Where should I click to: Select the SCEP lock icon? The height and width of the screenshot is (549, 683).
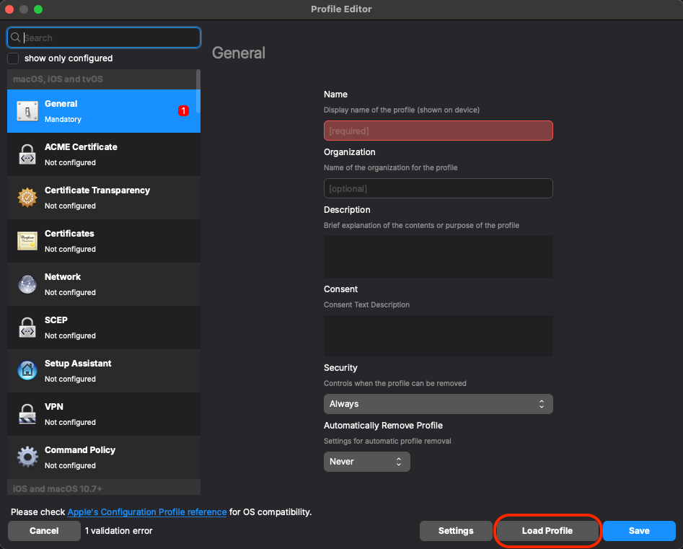pos(27,328)
